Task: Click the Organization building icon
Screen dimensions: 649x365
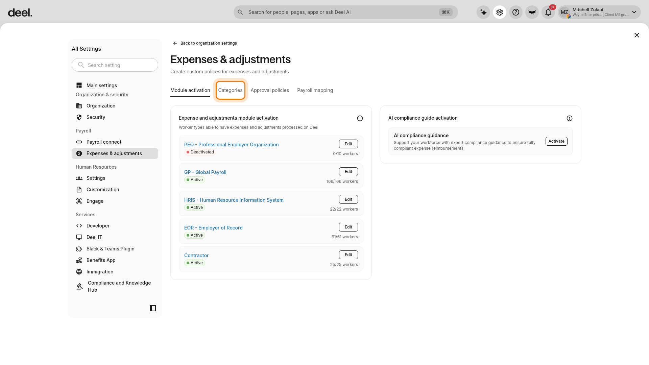Action: [x=79, y=106]
